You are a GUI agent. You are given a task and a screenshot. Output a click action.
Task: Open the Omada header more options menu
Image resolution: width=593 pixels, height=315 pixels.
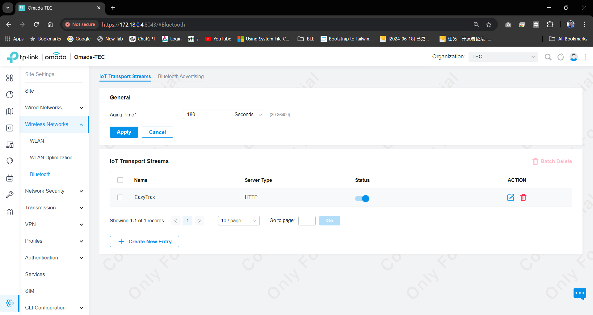[585, 57]
